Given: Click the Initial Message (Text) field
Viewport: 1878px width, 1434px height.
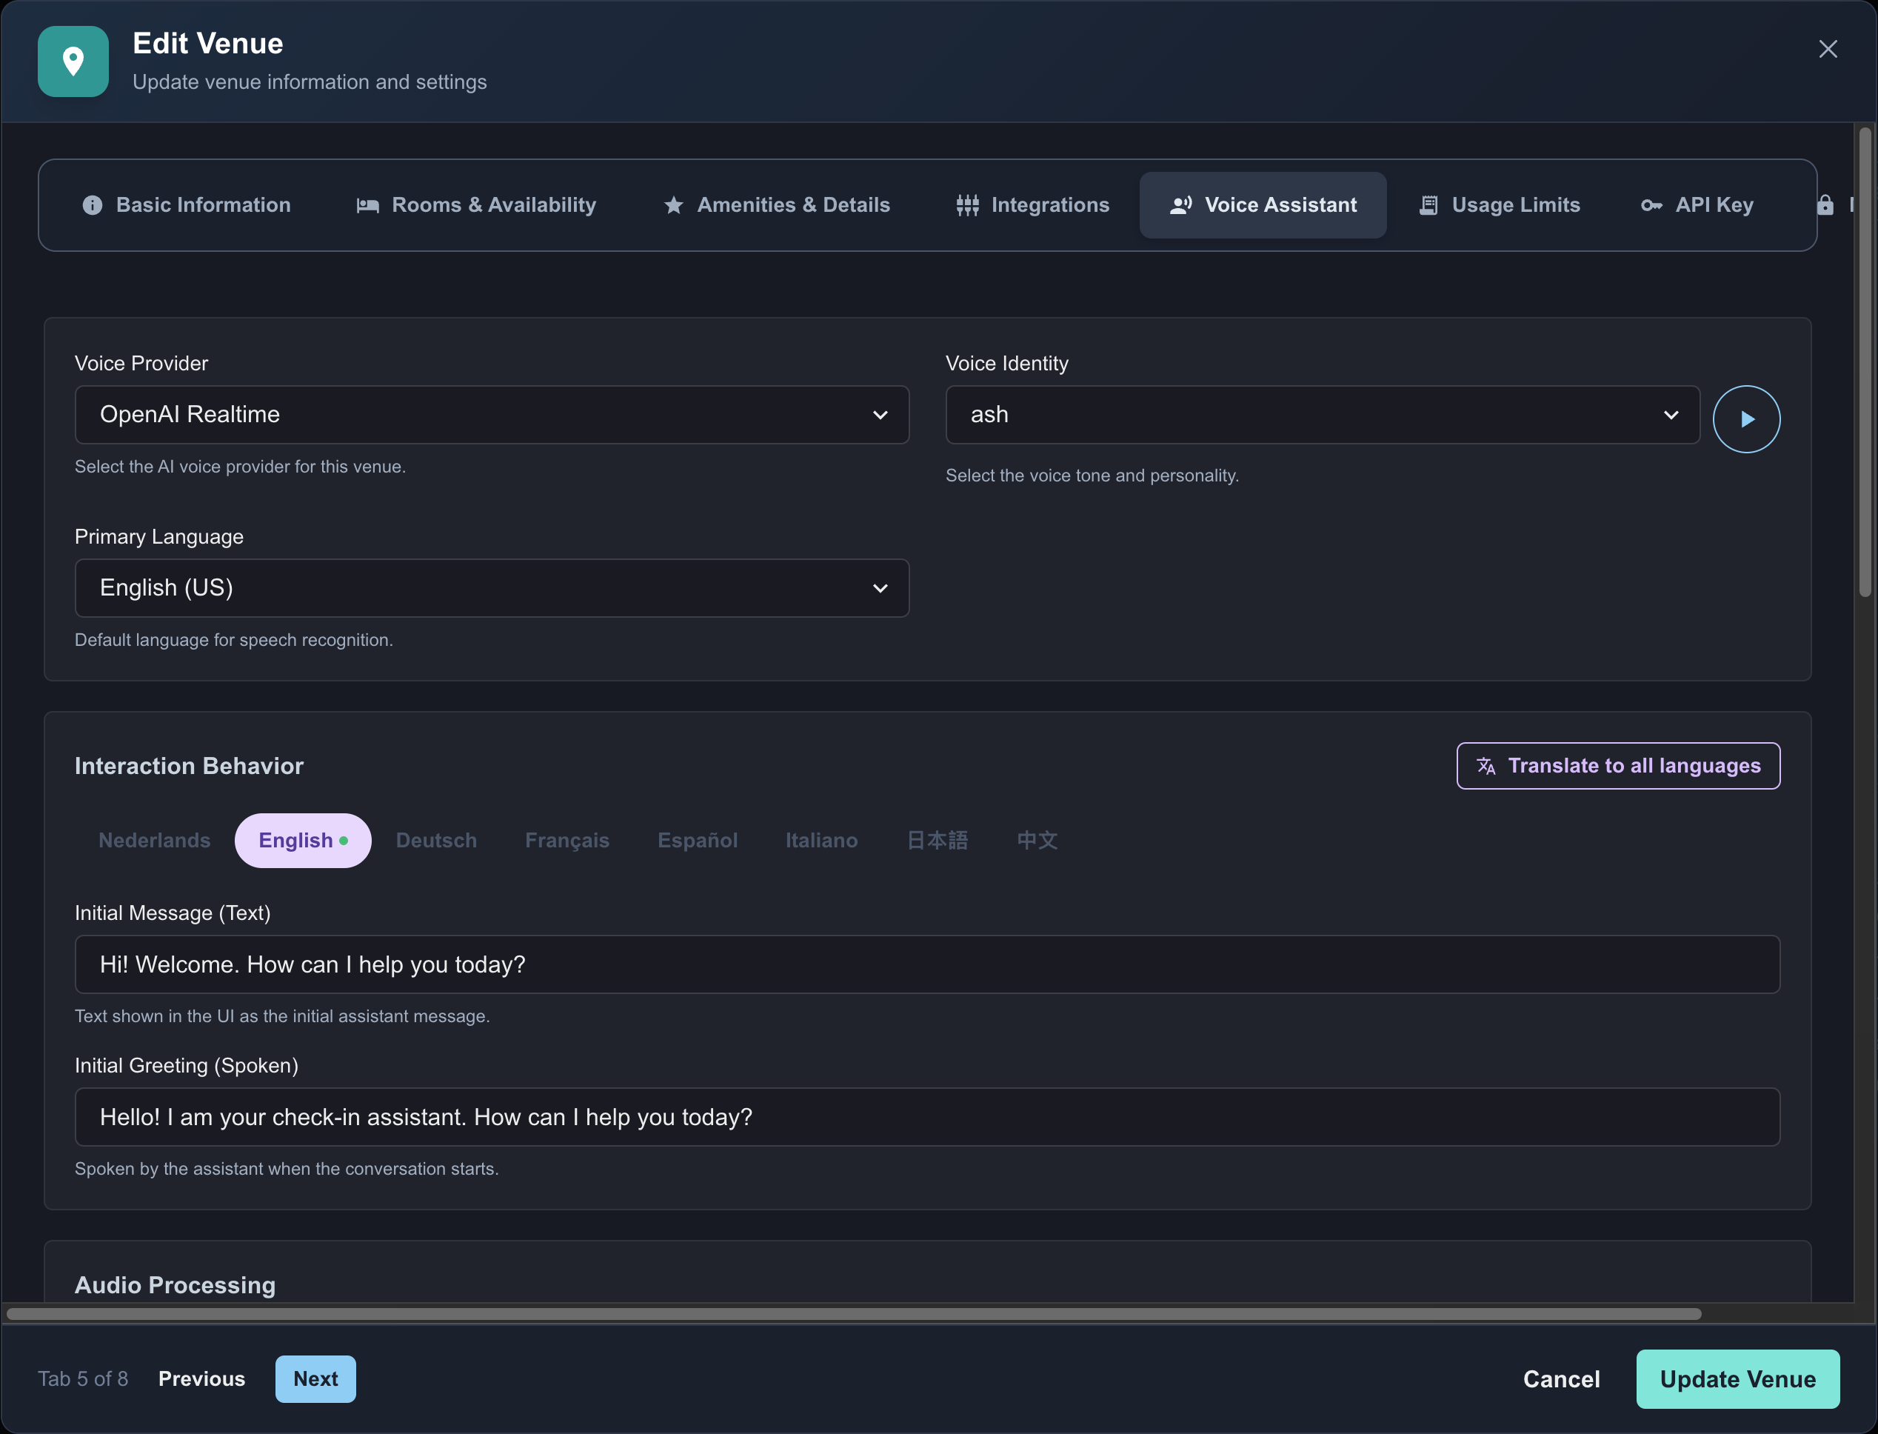Looking at the screenshot, I should point(927,964).
